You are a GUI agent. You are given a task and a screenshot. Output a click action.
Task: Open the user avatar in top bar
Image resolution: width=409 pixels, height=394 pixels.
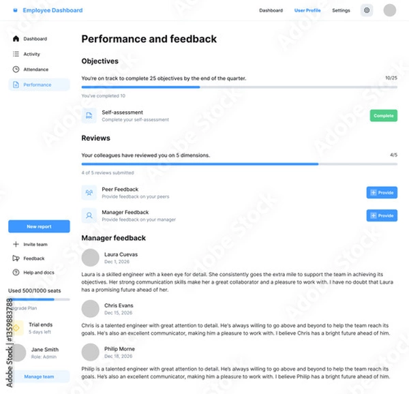[x=390, y=10]
